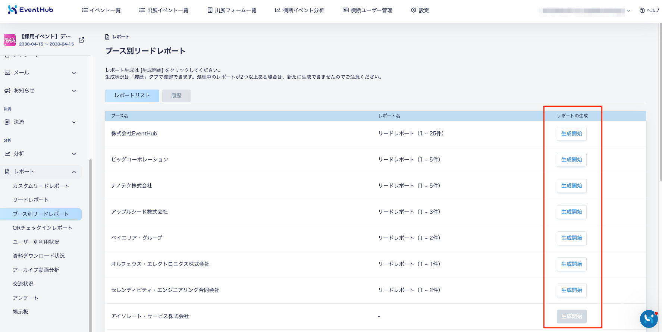The image size is (662, 332).
Task: Click the mail envelope icon in sidebar
Action: 7,73
